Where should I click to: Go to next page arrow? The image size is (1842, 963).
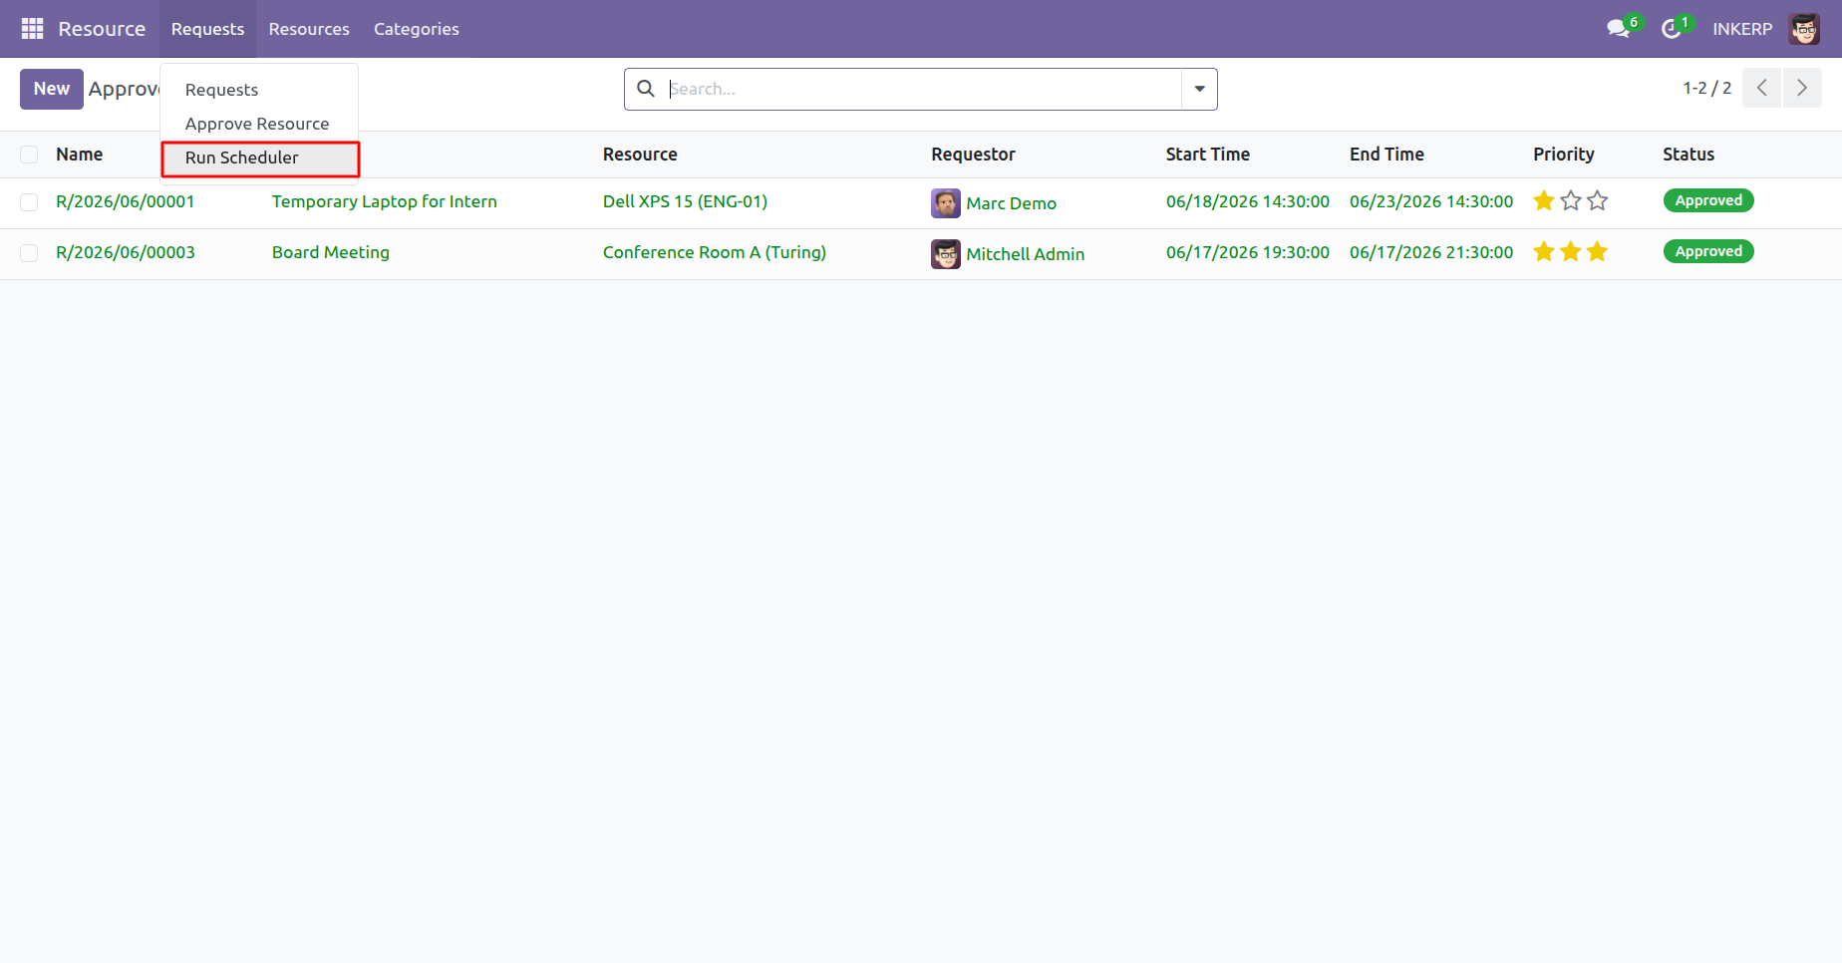1802,88
